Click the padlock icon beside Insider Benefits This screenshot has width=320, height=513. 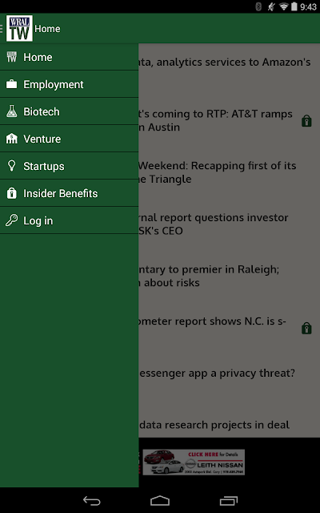coord(11,193)
